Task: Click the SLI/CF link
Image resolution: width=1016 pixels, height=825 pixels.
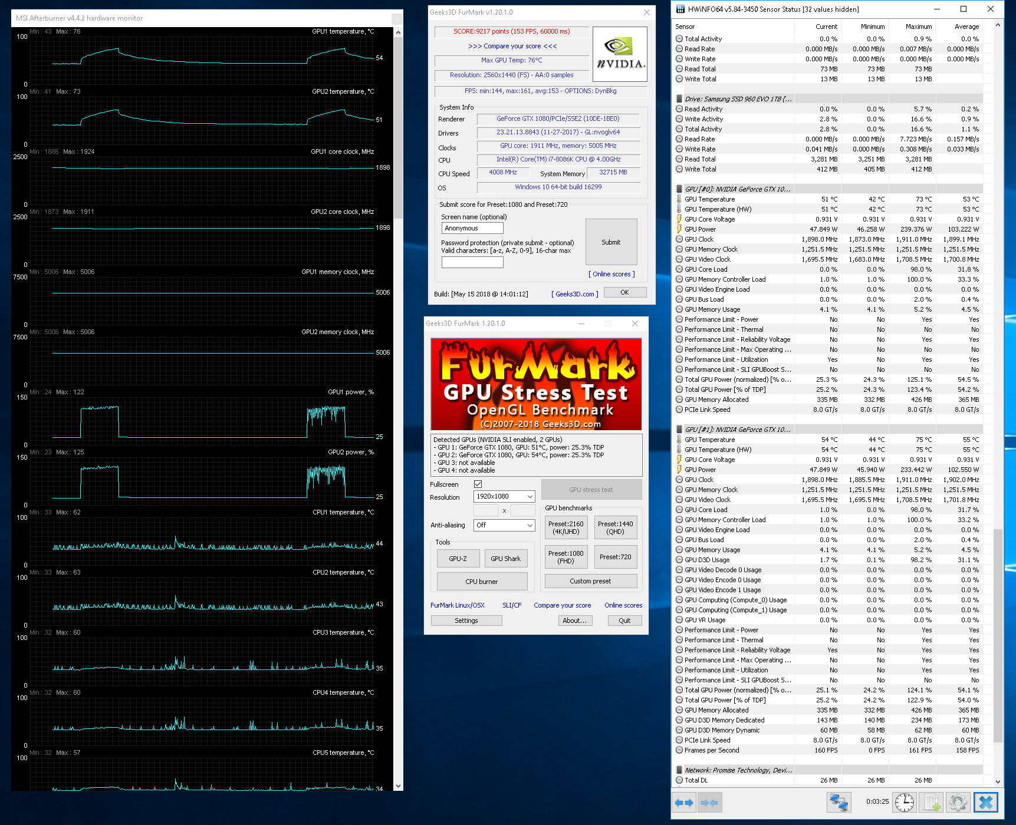Action: 512,605
